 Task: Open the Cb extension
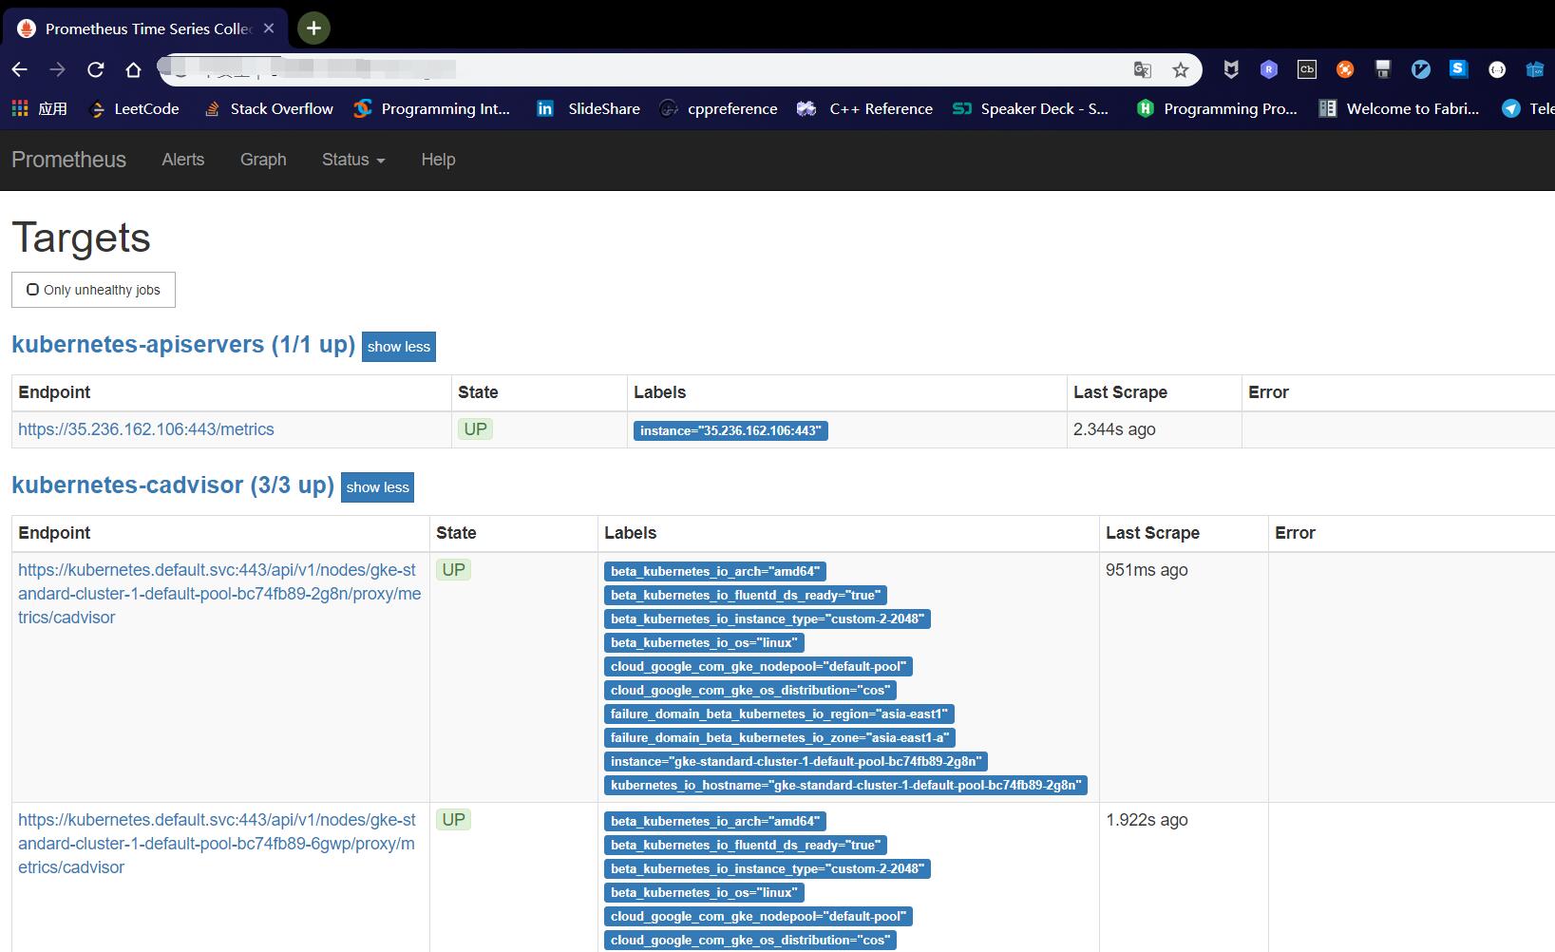click(1307, 69)
